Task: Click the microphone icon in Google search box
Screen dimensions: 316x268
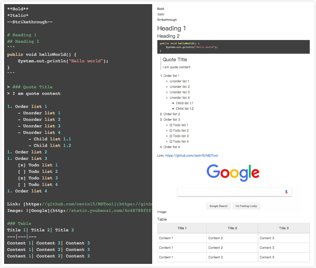Action: coord(286,192)
